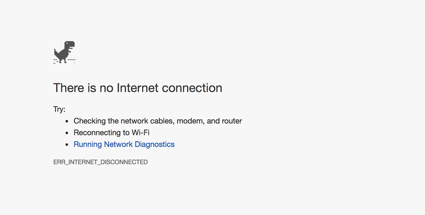Select the ERR_INTERNET_DISCONNECTED error code

pos(100,162)
